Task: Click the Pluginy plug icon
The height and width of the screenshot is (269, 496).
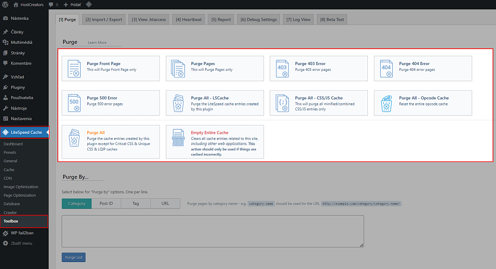Action: tap(5, 87)
